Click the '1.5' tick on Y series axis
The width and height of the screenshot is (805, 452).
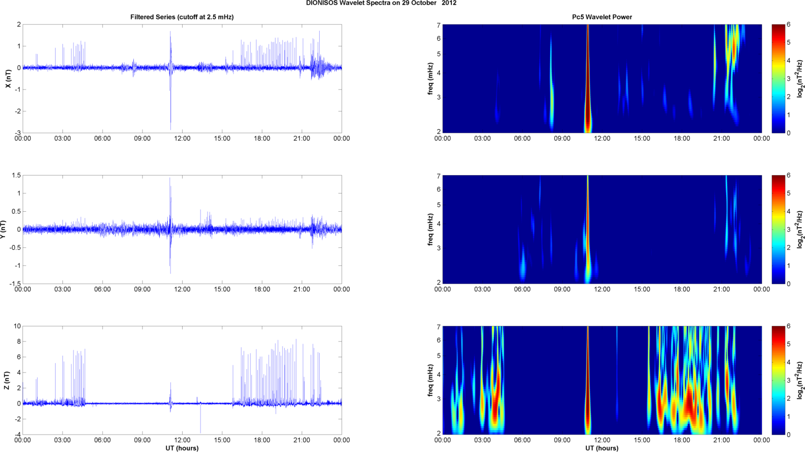[x=16, y=175]
